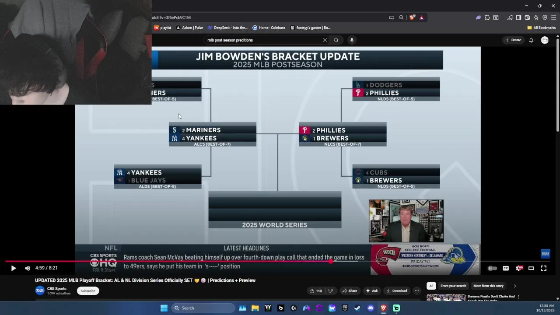Play the paused YouTube video

click(13, 268)
